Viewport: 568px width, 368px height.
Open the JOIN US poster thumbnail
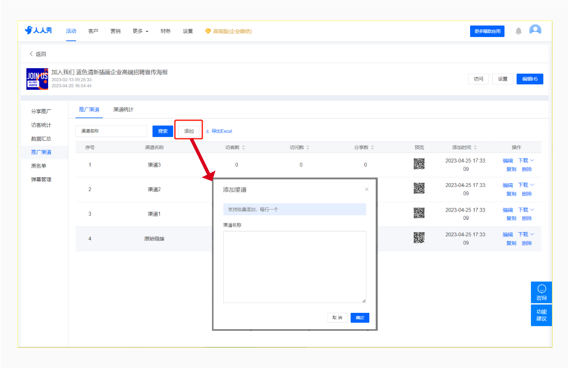pyautogui.click(x=37, y=79)
